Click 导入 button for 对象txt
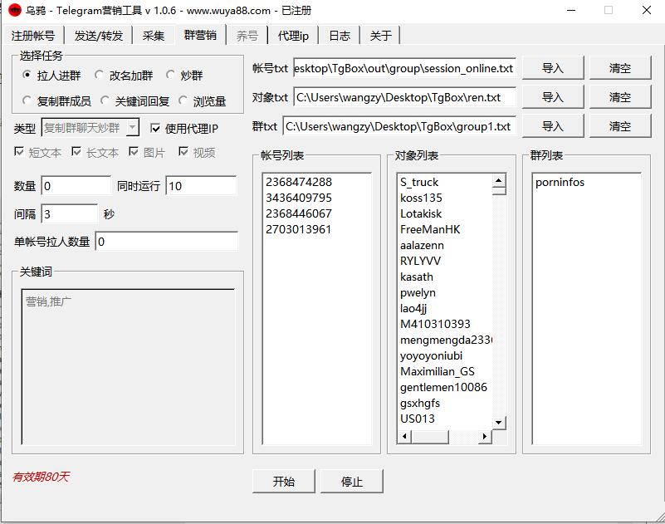The width and height of the screenshot is (665, 524). 553,97
